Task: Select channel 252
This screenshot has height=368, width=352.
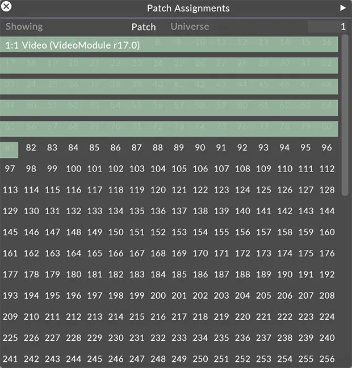Action: click(x=242, y=359)
